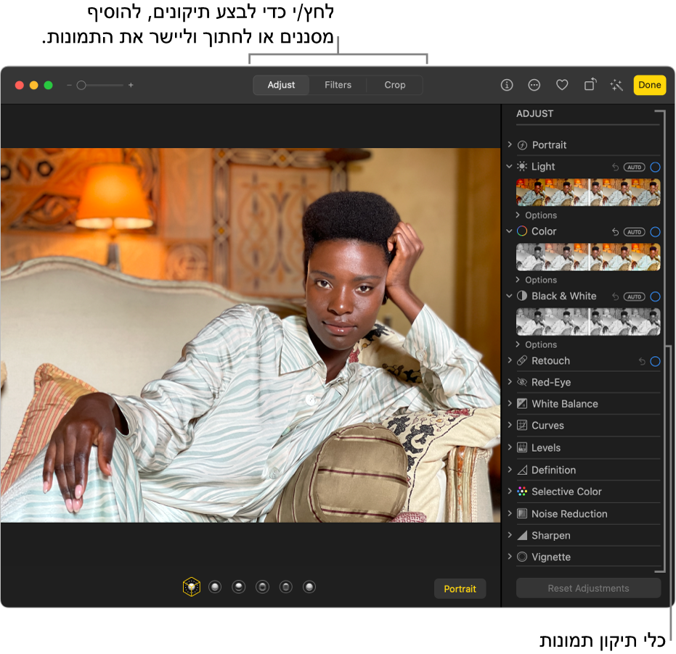Screen dimensions: 676x654
Task: Expand the Portrait adjustment section
Action: [508, 144]
